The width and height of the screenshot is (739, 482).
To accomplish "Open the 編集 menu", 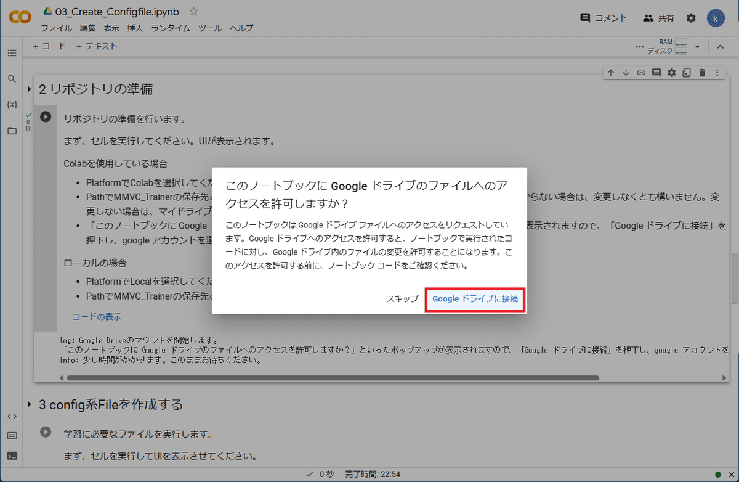I will click(x=87, y=28).
